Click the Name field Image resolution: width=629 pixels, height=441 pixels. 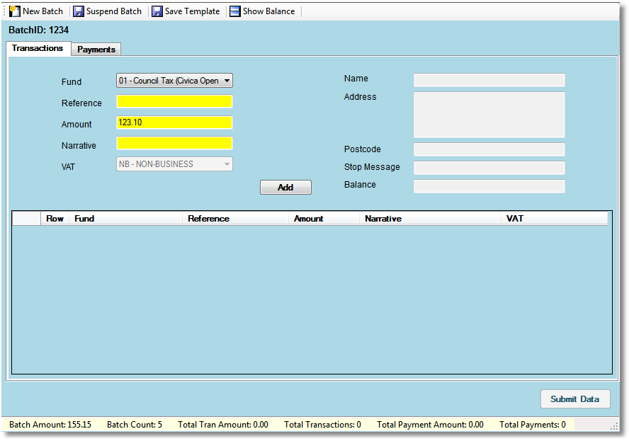[489, 79]
